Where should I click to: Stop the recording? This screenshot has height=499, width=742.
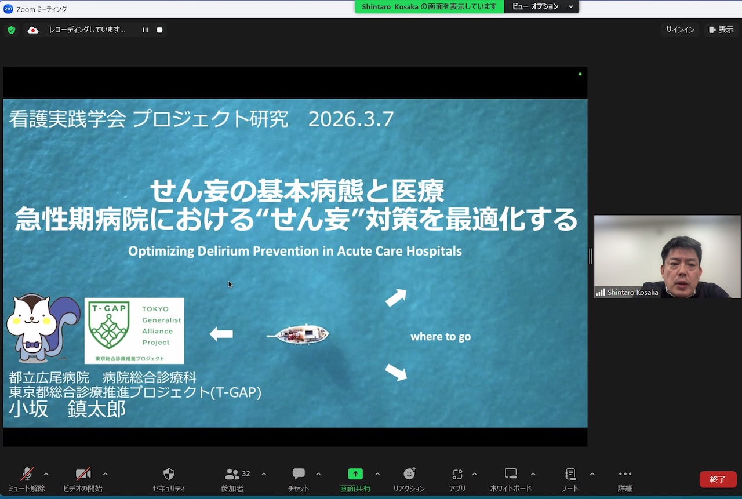(159, 30)
